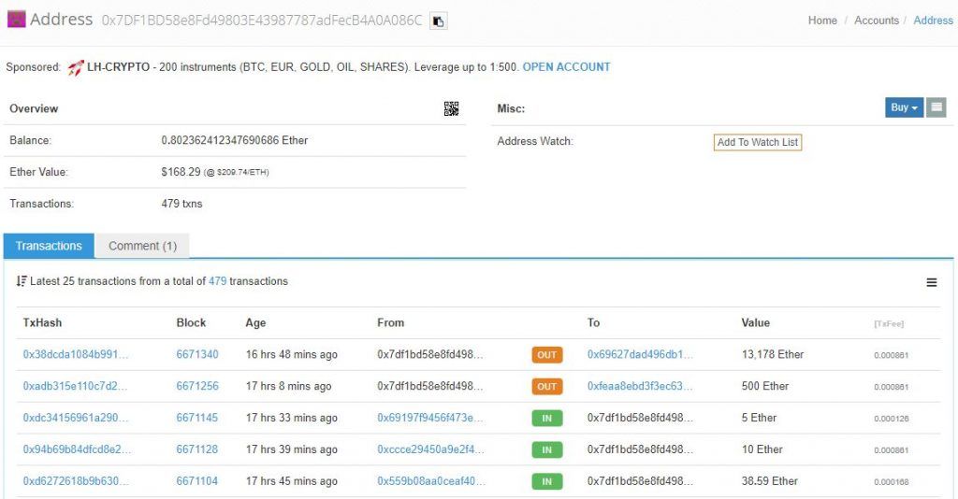Expand the Buy dropdown
The height and width of the screenshot is (499, 958).
click(x=905, y=107)
